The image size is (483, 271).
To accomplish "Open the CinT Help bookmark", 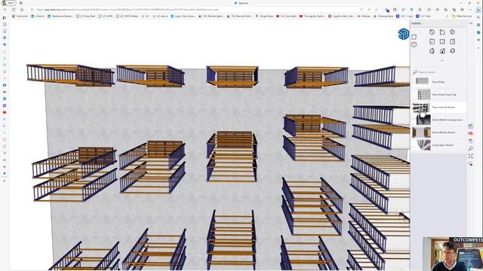I will (423, 16).
